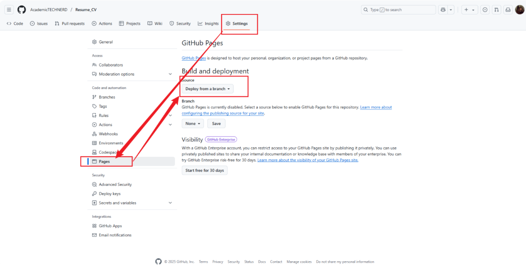526x271 pixels.
Task: Click the mail icon beside Email notifications
Action: pos(94,235)
